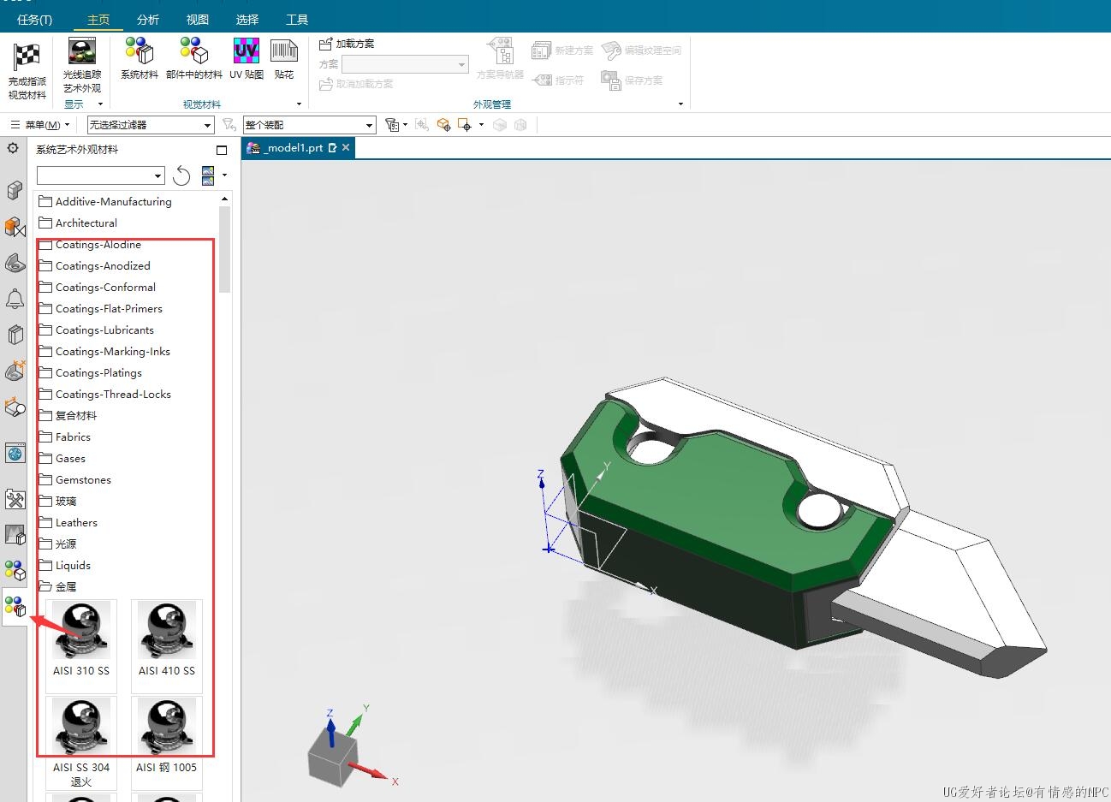Click the reset filters funnel icon

(229, 125)
